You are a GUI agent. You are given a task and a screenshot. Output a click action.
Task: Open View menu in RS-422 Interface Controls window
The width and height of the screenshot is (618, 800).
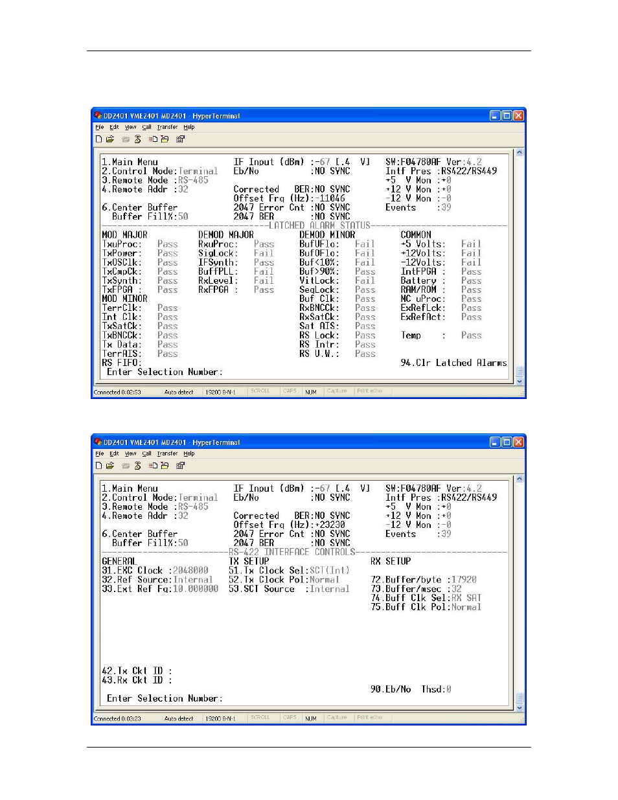tap(131, 453)
